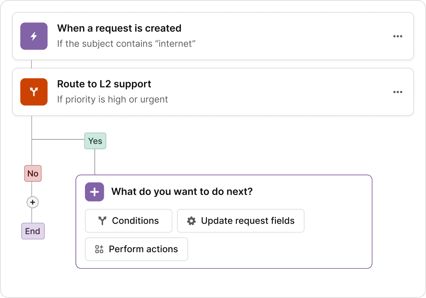Image resolution: width=426 pixels, height=298 pixels.
Task: Click the purple lightning trigger icon
Action: click(x=34, y=36)
